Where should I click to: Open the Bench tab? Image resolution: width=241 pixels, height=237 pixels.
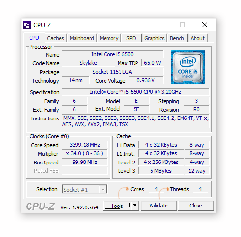pyautogui.click(x=177, y=38)
